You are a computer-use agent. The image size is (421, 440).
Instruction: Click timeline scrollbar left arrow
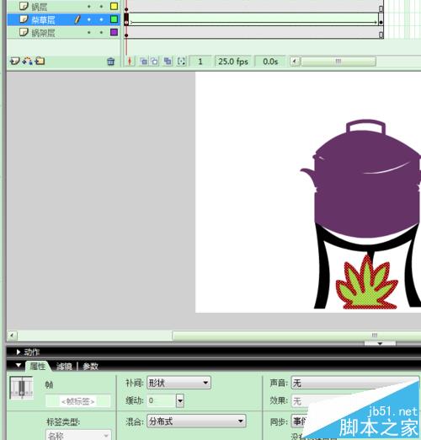coord(295,62)
